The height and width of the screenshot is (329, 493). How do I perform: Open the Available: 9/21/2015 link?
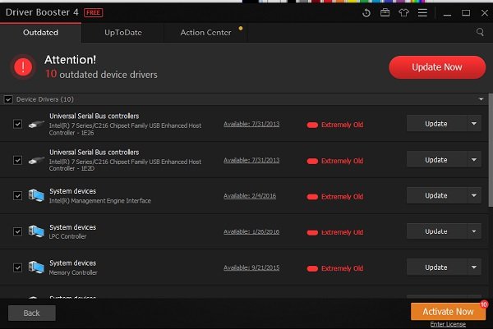click(251, 267)
